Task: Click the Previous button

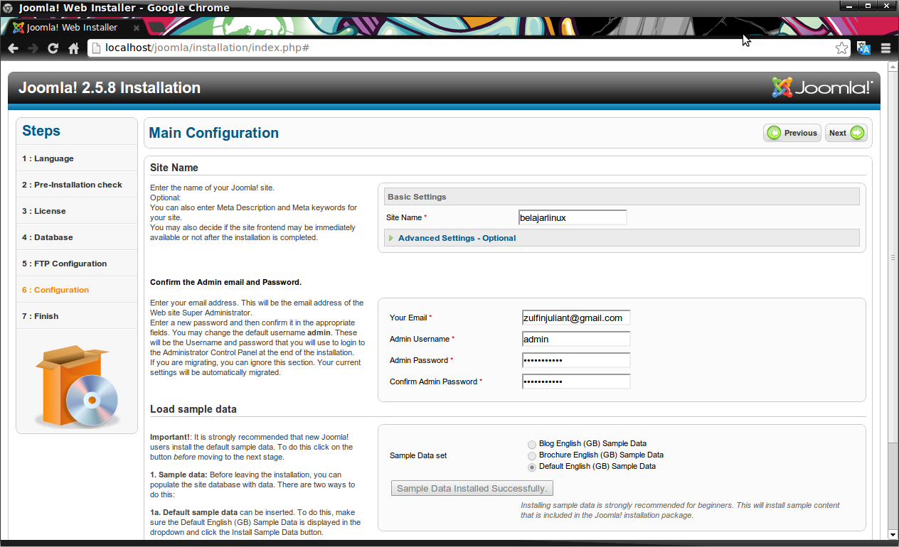Action: (792, 133)
